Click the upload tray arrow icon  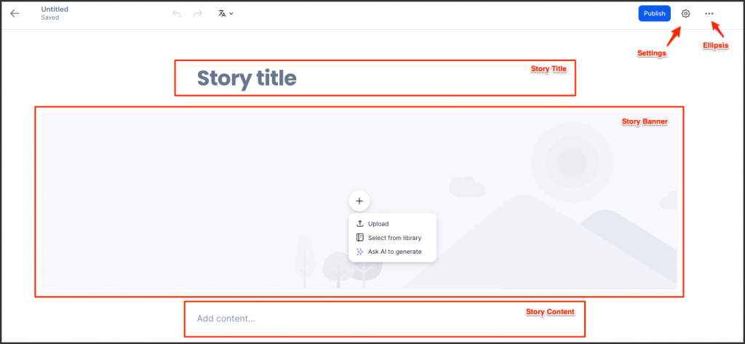point(359,224)
